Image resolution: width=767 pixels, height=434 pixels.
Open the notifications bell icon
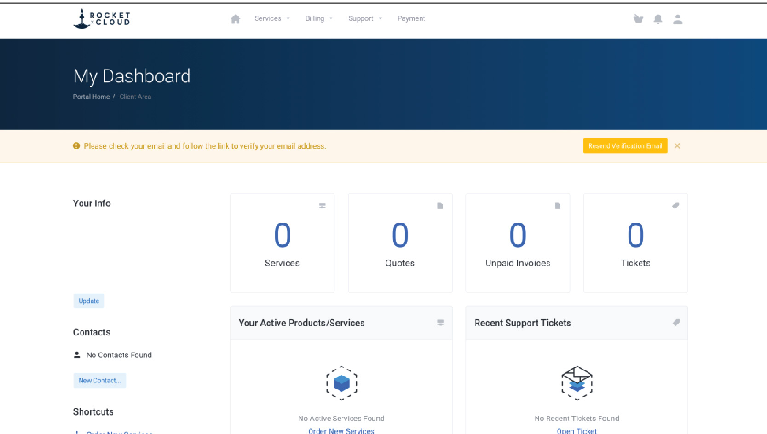(x=658, y=19)
